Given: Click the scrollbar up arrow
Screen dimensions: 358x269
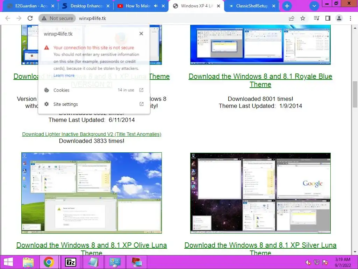Looking at the screenshot, I should coord(355,28).
